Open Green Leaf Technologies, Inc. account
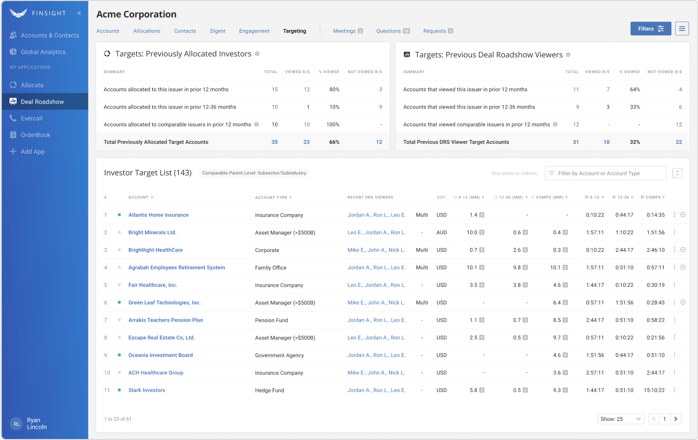 coord(165,302)
